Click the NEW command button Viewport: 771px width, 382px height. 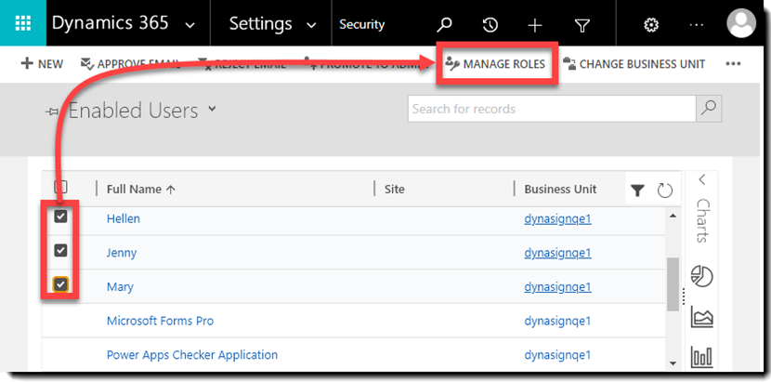click(43, 64)
